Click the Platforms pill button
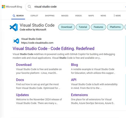Screen dimensions: 126x118 point(115,27)
